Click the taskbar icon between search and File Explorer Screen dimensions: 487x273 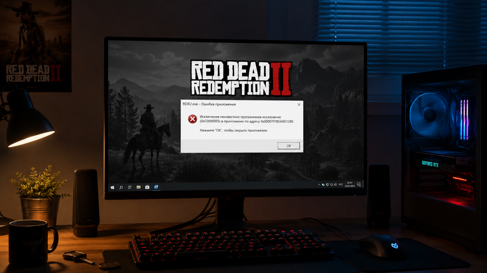[x=130, y=187]
